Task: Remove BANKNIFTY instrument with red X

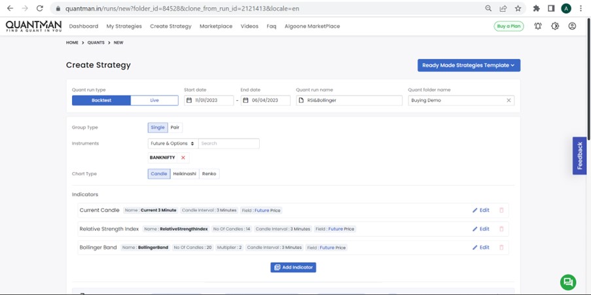Action: coord(183,158)
